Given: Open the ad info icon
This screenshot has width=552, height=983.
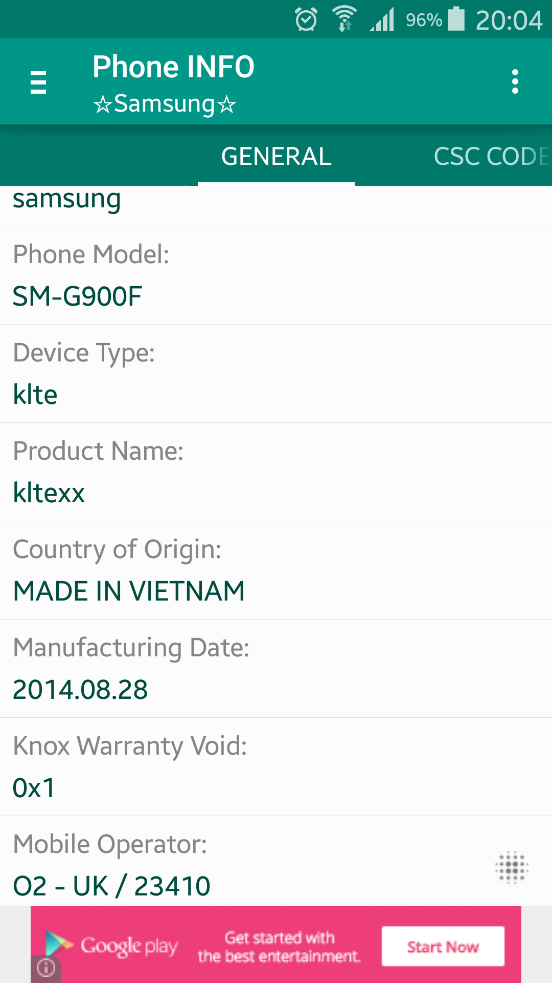Looking at the screenshot, I should [x=46, y=968].
